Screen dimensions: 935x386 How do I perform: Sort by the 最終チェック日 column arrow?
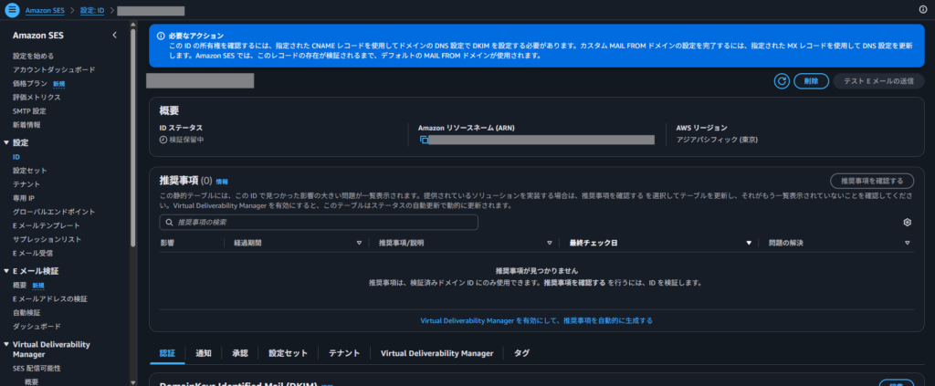click(x=749, y=243)
